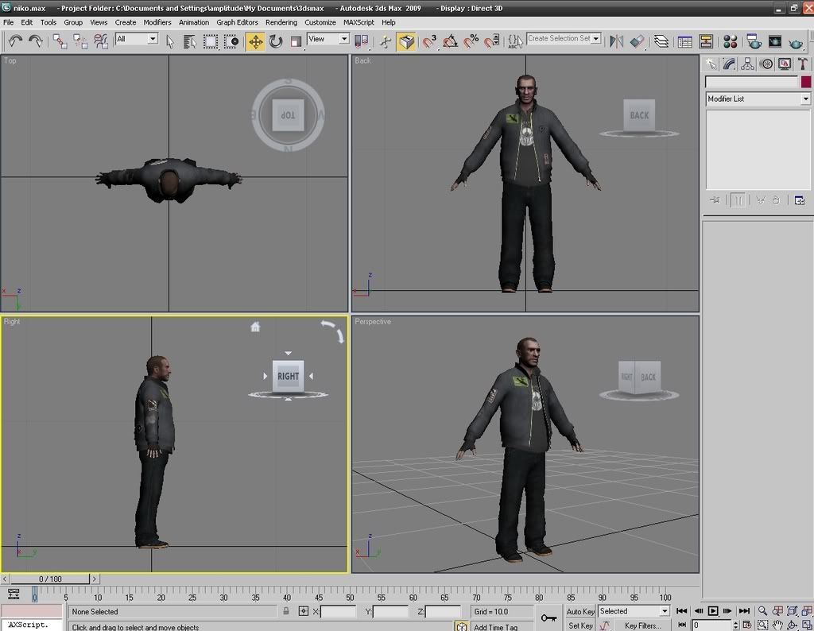Go to the start frame
The height and width of the screenshot is (631, 814).
click(682, 611)
